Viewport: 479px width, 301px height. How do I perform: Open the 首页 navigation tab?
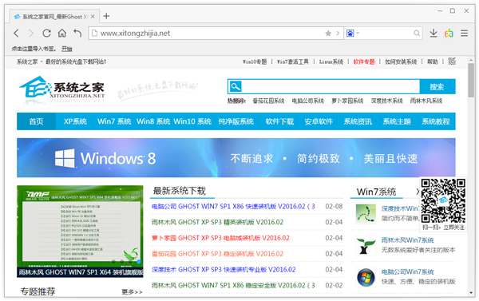click(x=37, y=121)
